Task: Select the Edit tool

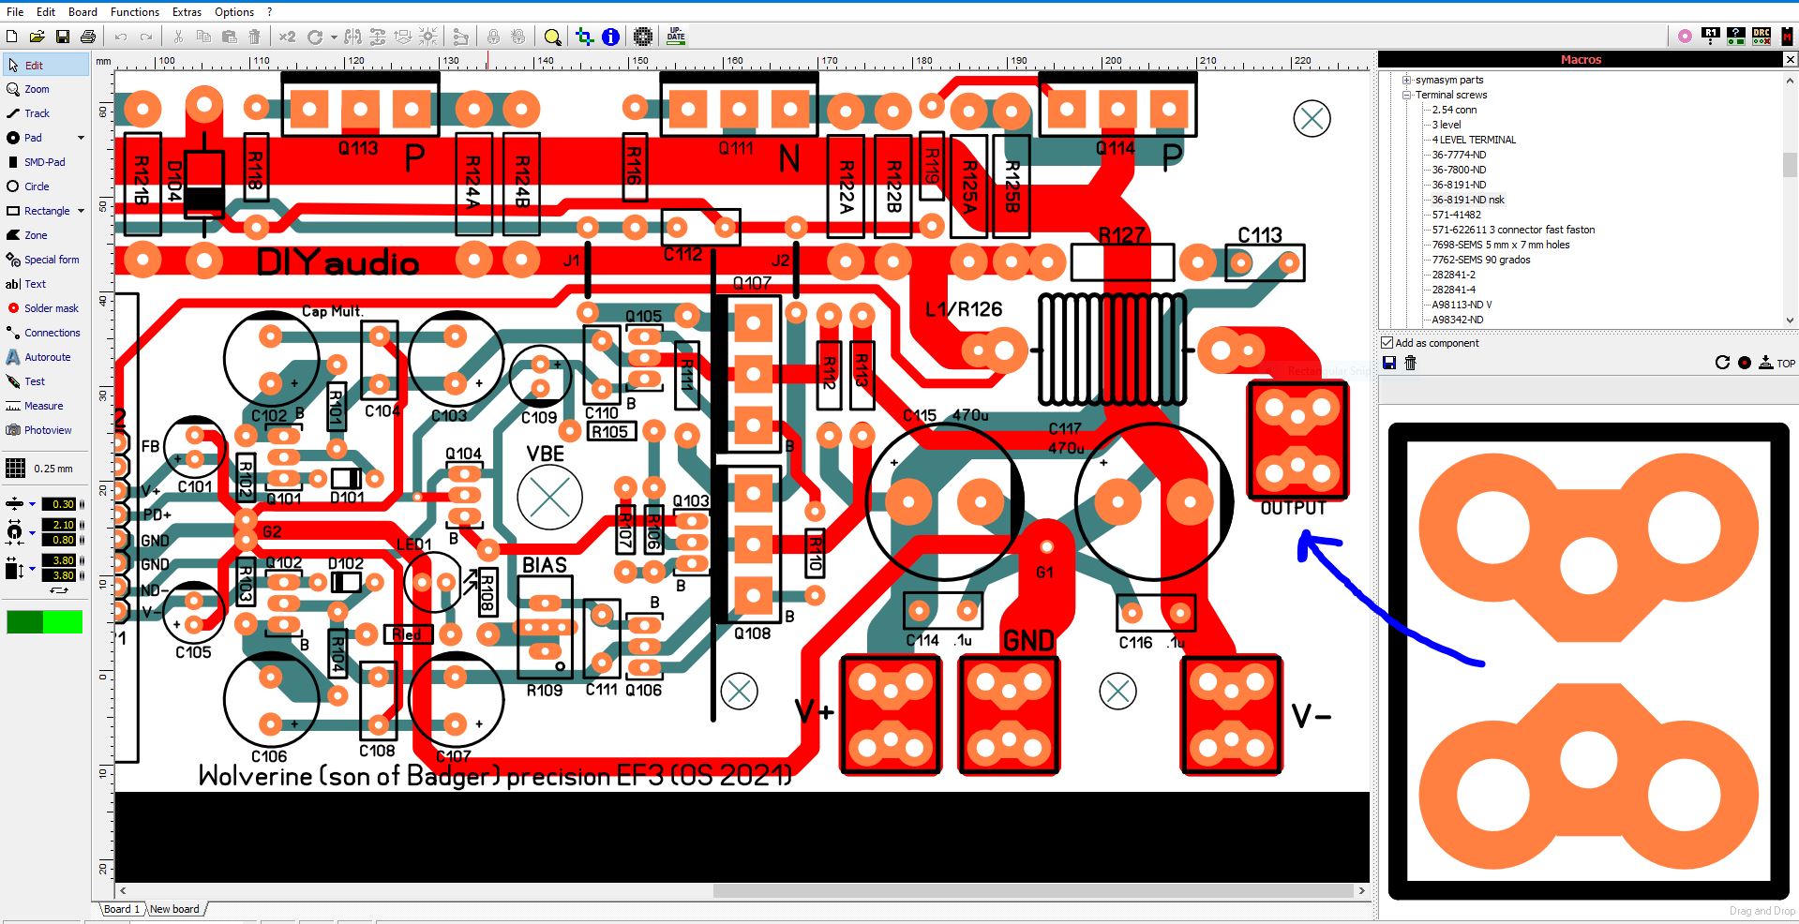Action: 46,65
